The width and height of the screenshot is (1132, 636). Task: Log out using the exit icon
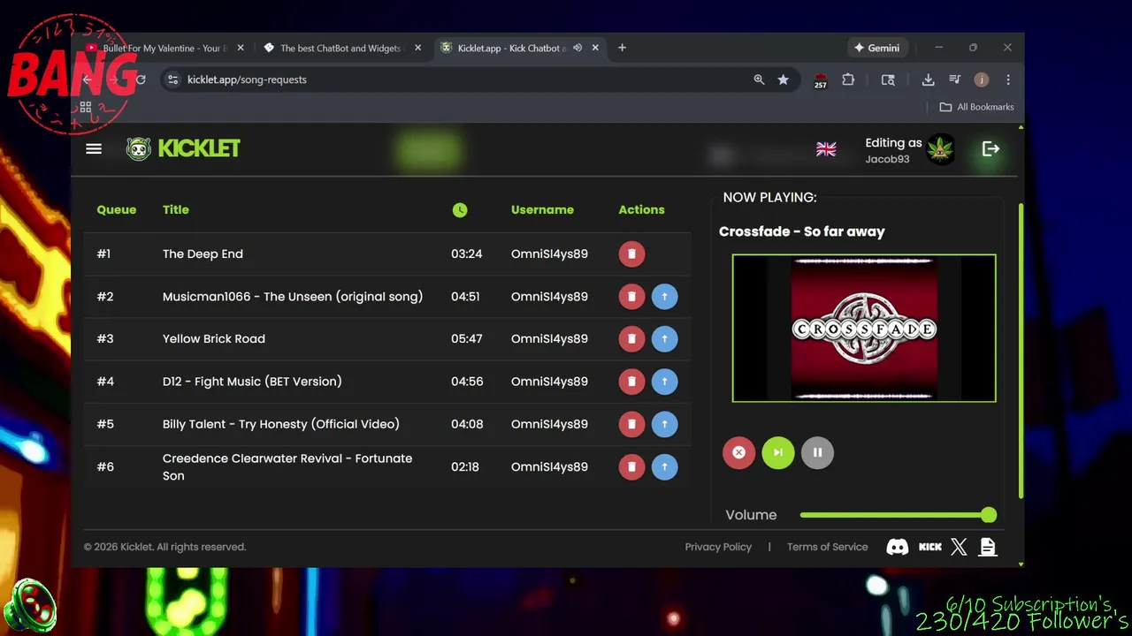(990, 149)
